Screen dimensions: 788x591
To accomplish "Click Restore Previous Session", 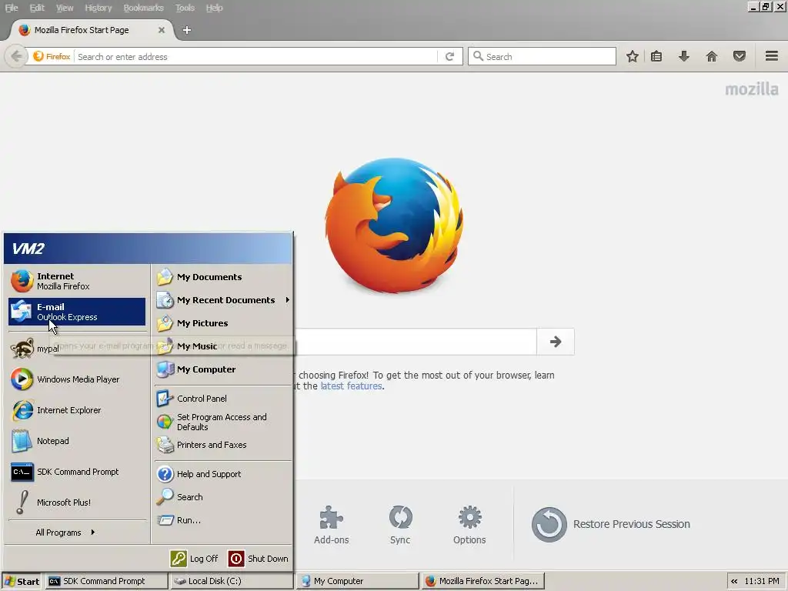I will (x=610, y=524).
